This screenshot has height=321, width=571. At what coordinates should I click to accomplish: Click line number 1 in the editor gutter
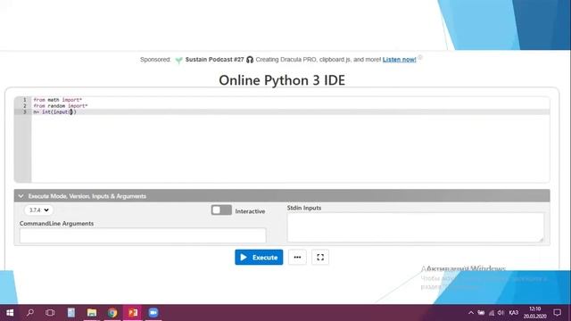pos(25,100)
